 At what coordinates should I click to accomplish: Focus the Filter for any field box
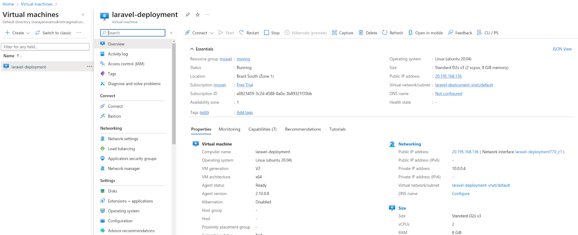pyautogui.click(x=45, y=47)
